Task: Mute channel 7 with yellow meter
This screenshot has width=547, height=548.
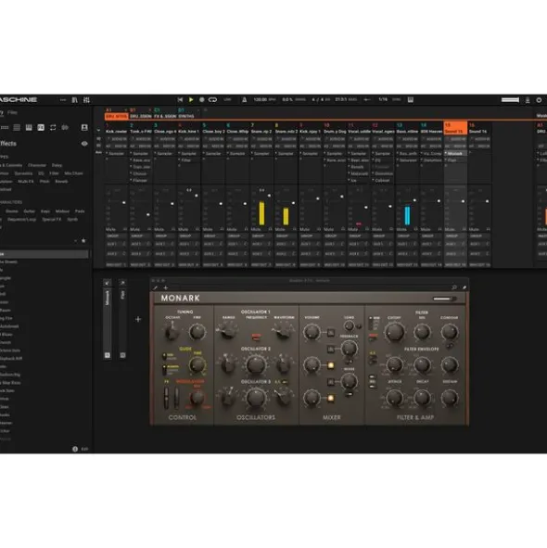Action: coord(256,229)
